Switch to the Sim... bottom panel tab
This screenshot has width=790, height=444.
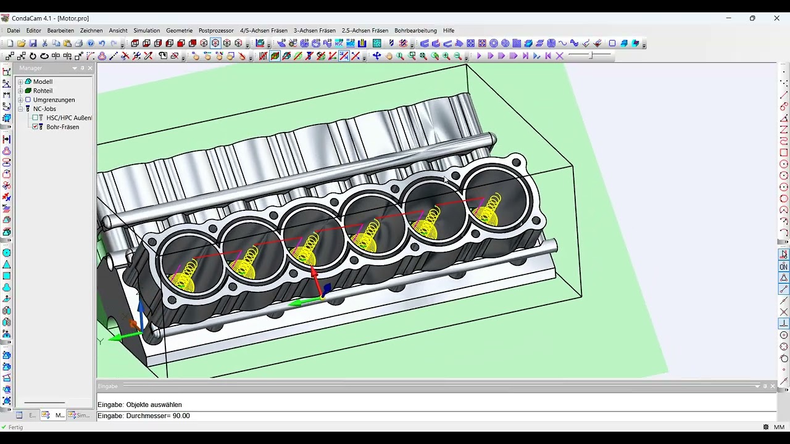(x=79, y=415)
